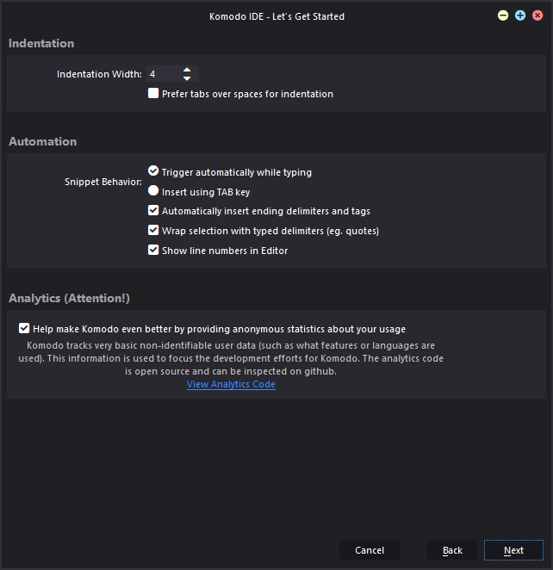Close the Let's Get Started window
This screenshot has height=570, width=553.
click(x=537, y=15)
